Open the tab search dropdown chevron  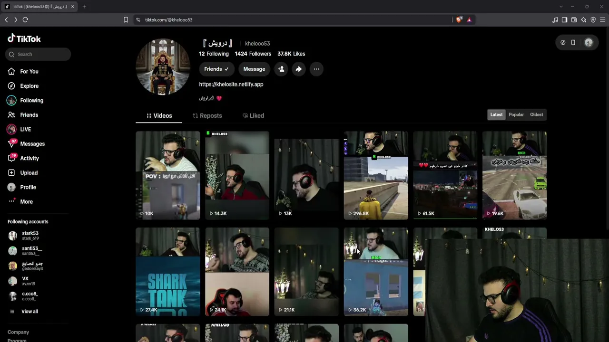tap(561, 7)
